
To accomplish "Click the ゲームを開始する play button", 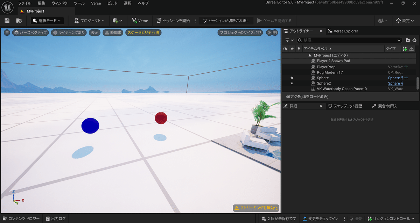I will 274,21.
